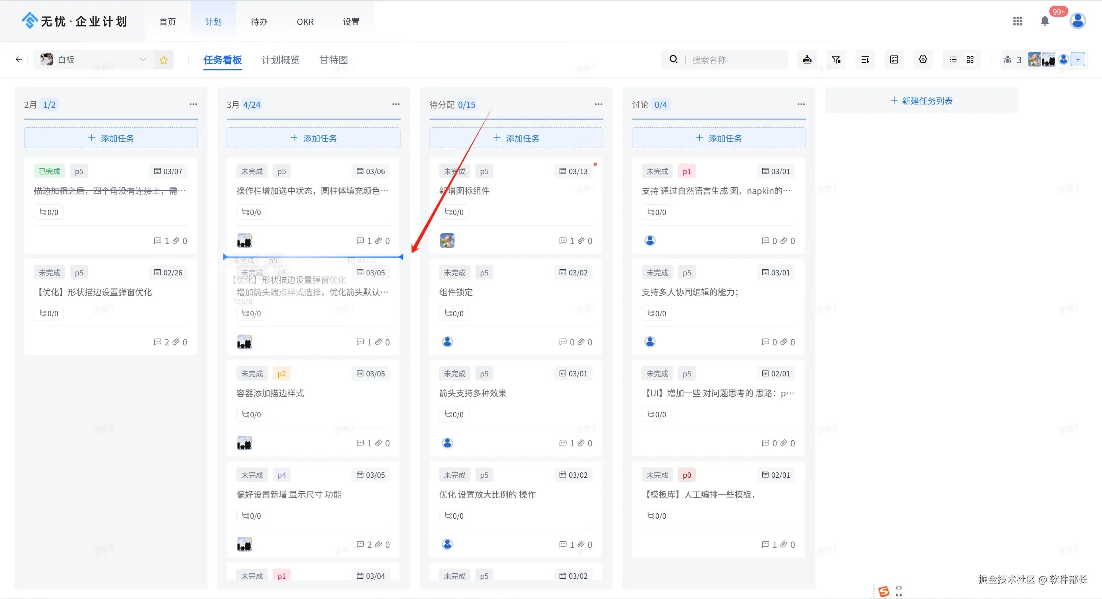The width and height of the screenshot is (1102, 599).
Task: Toggle the favorite star for 白板
Action: (x=164, y=60)
